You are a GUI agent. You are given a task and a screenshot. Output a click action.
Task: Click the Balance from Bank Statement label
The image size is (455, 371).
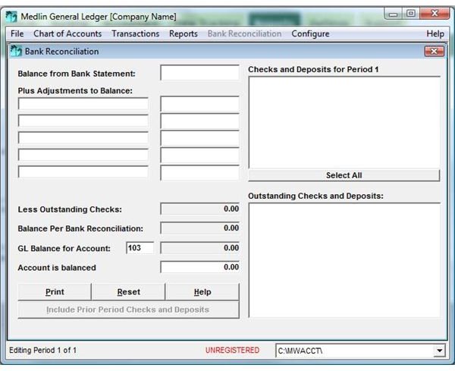point(77,74)
